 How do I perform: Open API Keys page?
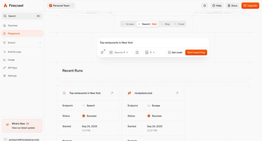[x=22, y=68]
